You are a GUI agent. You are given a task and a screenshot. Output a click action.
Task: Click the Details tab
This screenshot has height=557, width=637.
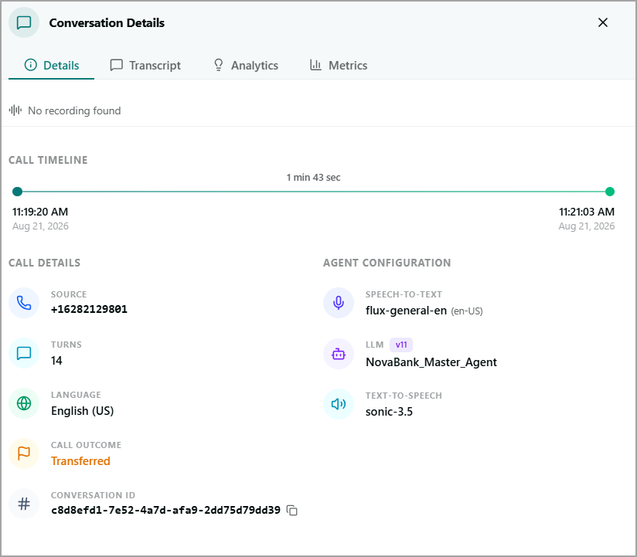pos(52,66)
